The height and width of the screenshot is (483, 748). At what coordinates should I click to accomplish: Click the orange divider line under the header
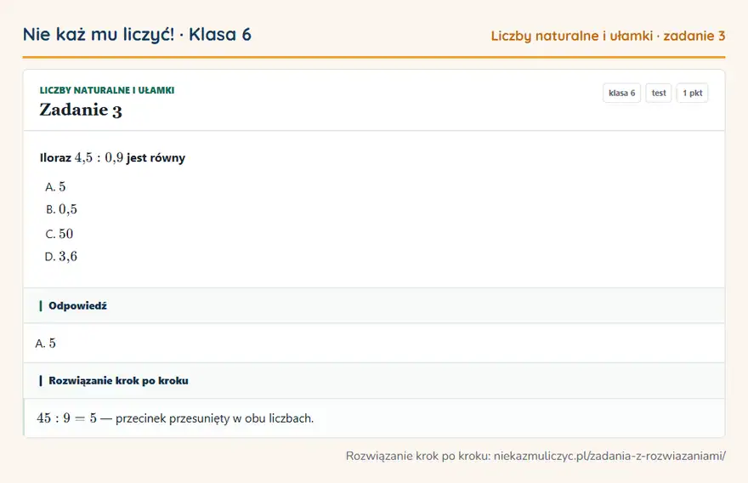[374, 57]
